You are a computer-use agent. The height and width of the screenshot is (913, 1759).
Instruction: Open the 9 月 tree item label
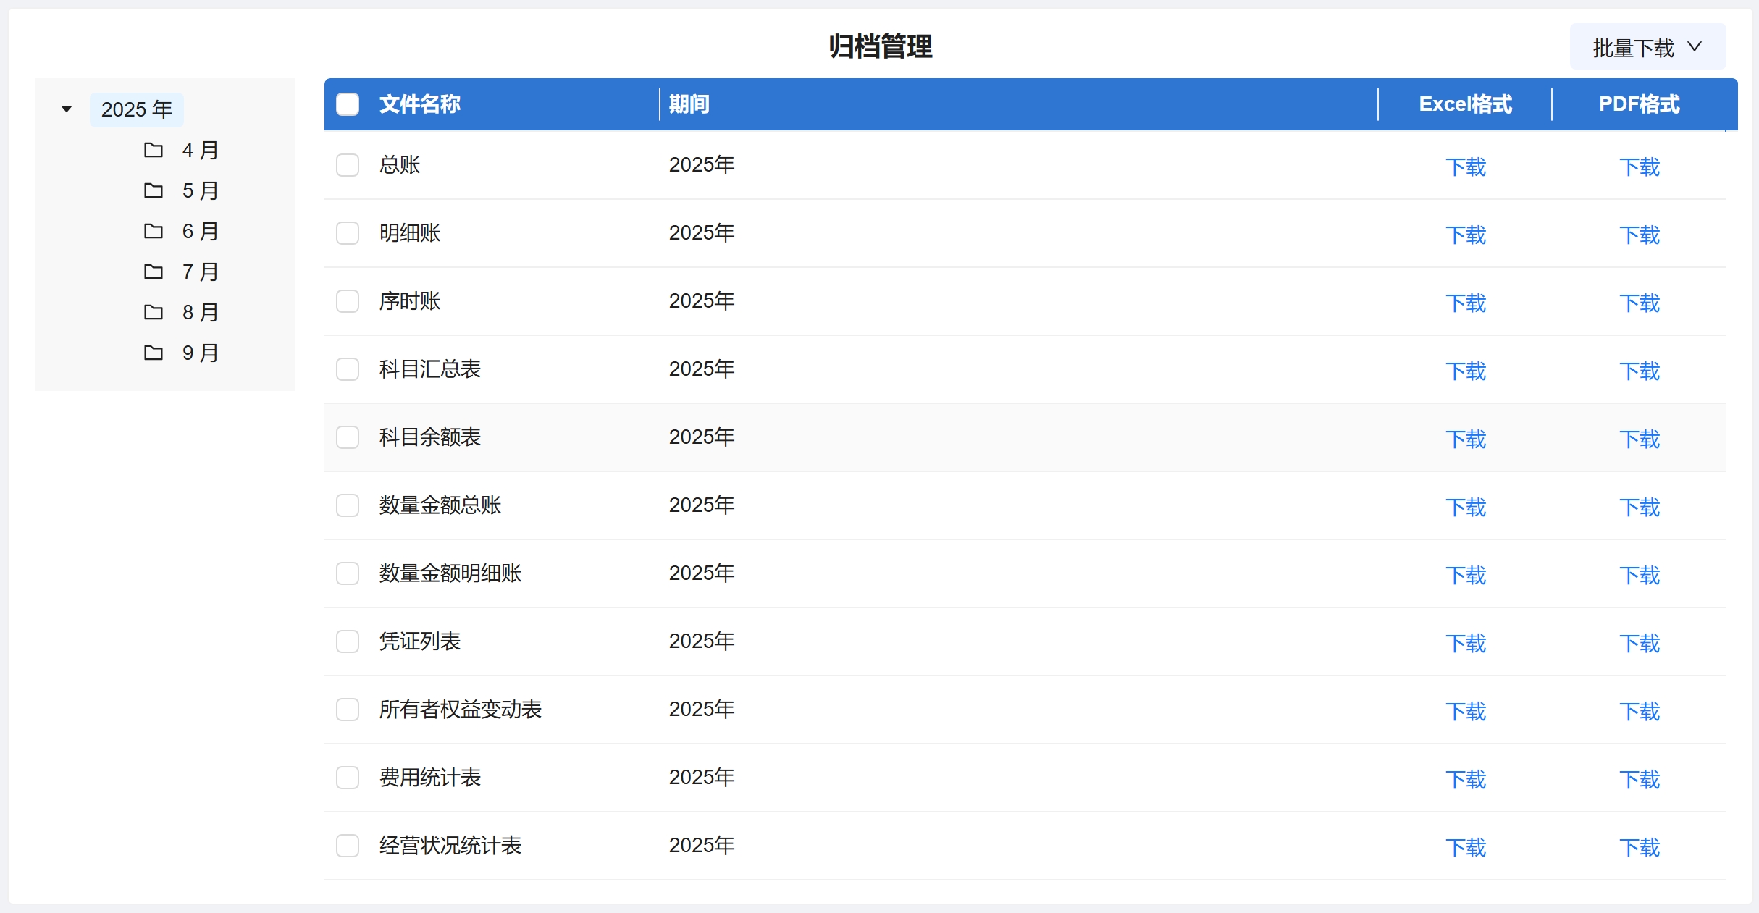click(x=200, y=353)
